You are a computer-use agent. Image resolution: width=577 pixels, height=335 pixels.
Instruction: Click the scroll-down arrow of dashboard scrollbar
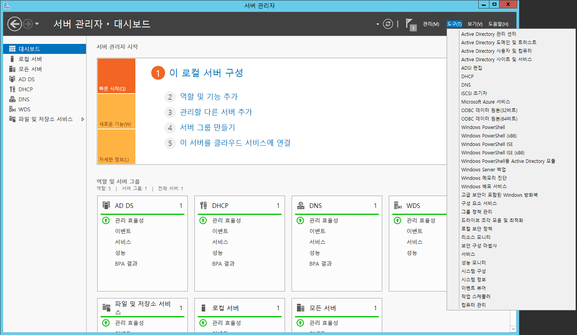point(513,329)
